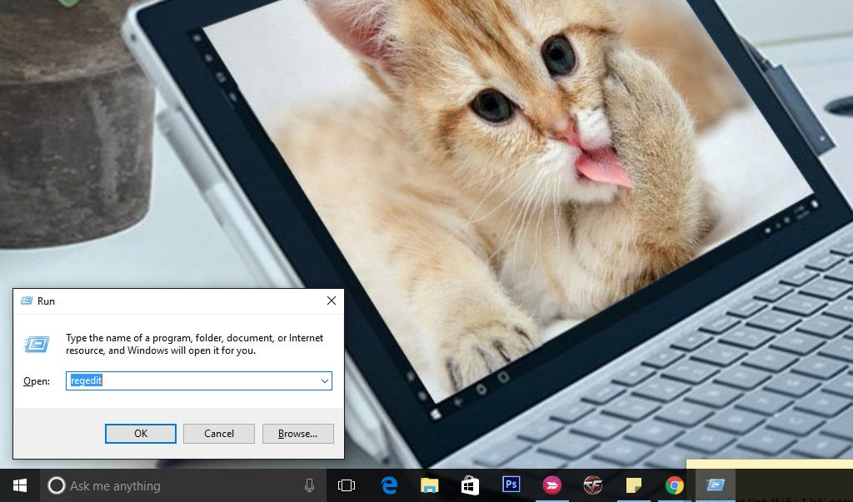This screenshot has height=502, width=853.
Task: Select the regedit text in Open field
Action: (86, 380)
